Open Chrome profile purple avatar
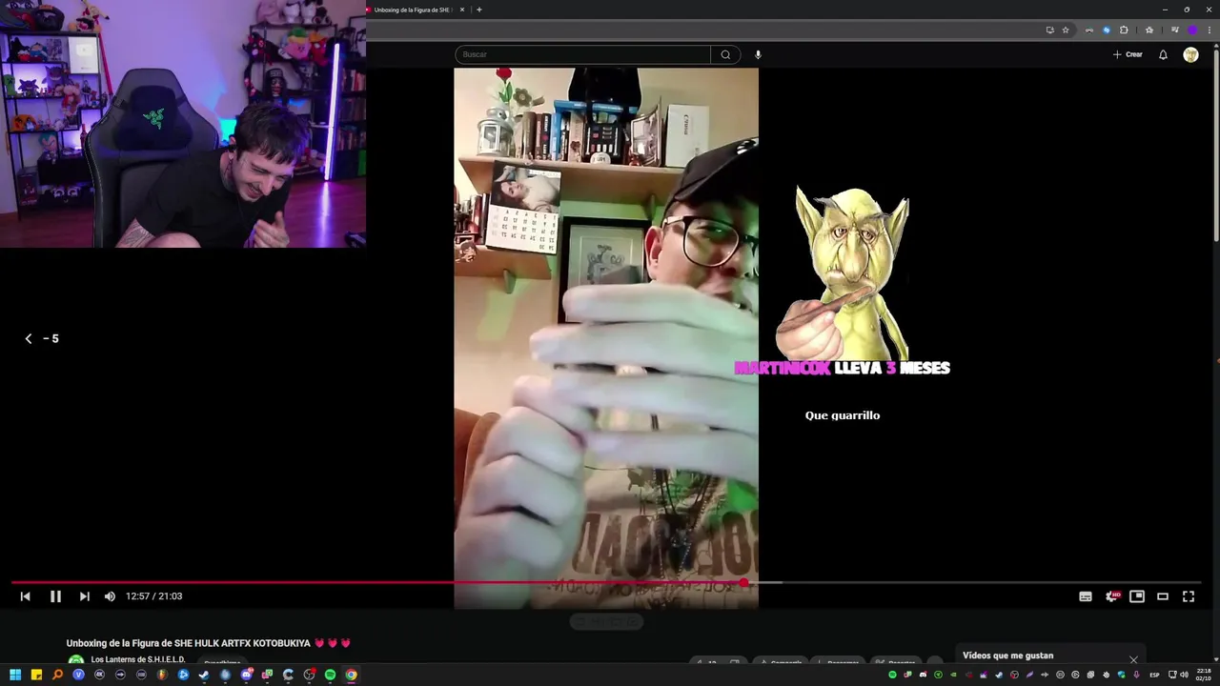 coord(1192,30)
